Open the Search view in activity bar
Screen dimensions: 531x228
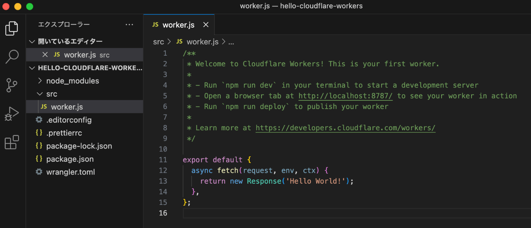coord(12,57)
